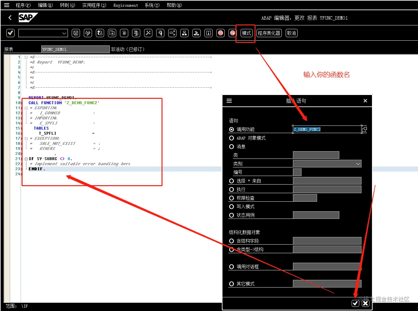Collapse the comment block at code line 1

point(26,57)
